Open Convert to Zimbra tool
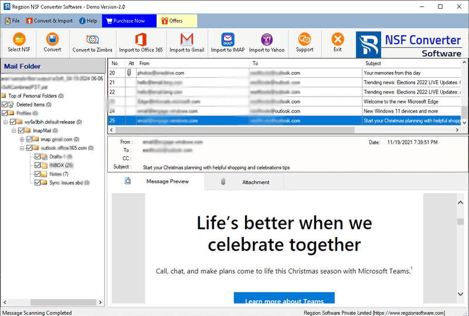This screenshot has width=469, height=316. (x=92, y=40)
